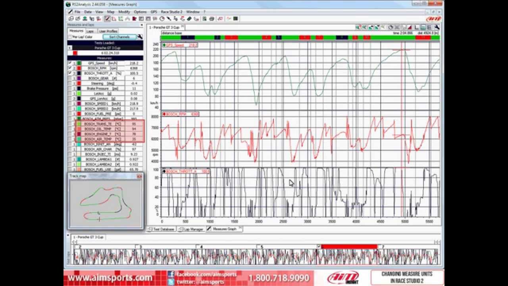Click the red triangle toolbar icon
Viewport: 508px width, 286px height.
coord(114,18)
